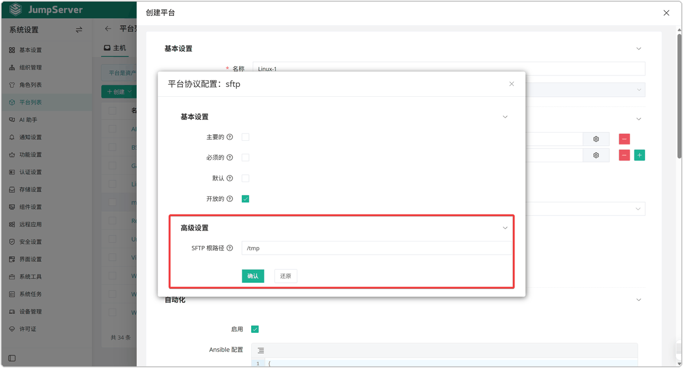The width and height of the screenshot is (683, 368).
Task: Open 安全设置 in the sidebar
Action: click(x=46, y=242)
